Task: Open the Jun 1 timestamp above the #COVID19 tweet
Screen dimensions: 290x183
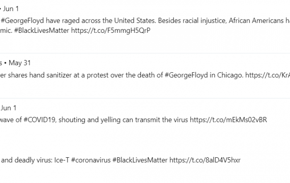Action: pos(8,108)
